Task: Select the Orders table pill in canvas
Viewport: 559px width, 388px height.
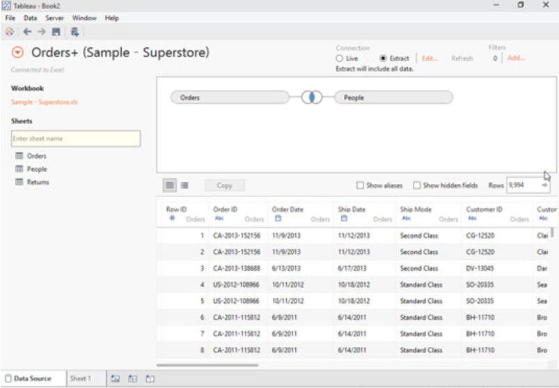Action: tap(230, 98)
